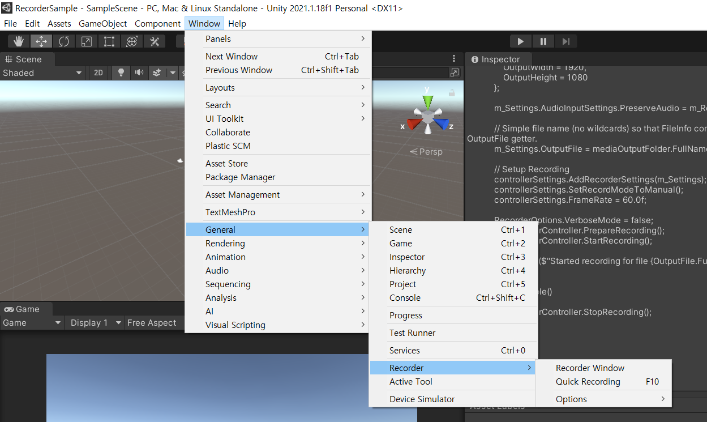Select the Transform tool in toolbar
The image size is (707, 422).
(132, 41)
